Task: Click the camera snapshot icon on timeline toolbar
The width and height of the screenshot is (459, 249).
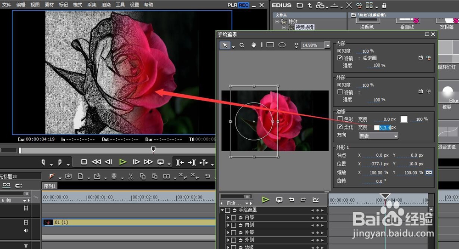Action: click(x=68, y=176)
